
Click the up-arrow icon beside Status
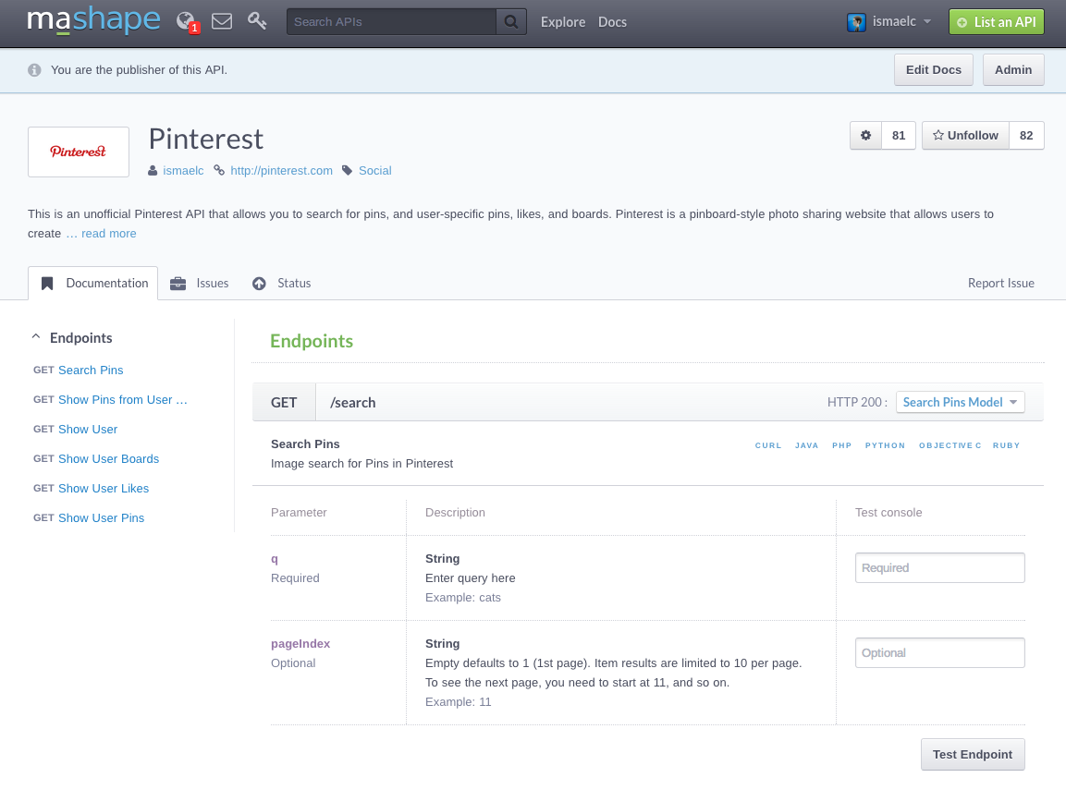[x=259, y=284]
